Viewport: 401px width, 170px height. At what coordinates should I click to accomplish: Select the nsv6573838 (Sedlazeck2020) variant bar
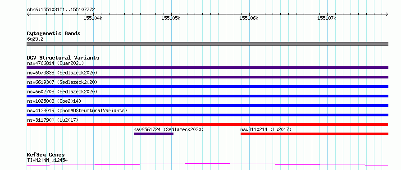point(207,77)
